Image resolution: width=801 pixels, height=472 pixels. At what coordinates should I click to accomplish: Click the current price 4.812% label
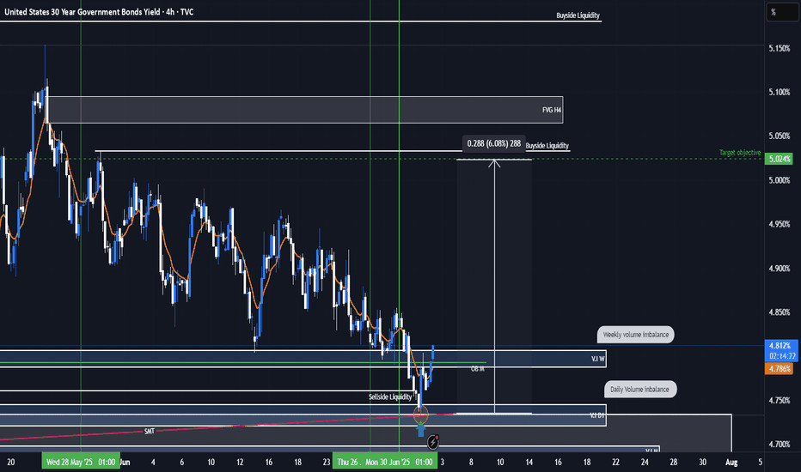click(778, 346)
